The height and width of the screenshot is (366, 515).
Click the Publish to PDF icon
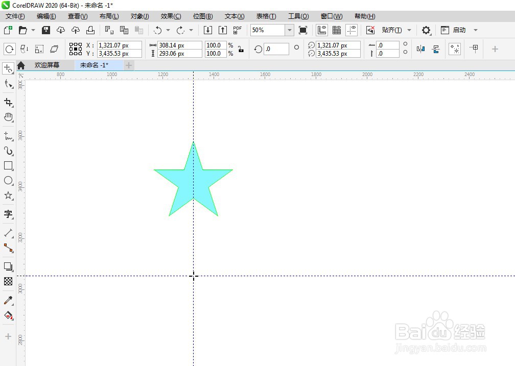click(237, 30)
